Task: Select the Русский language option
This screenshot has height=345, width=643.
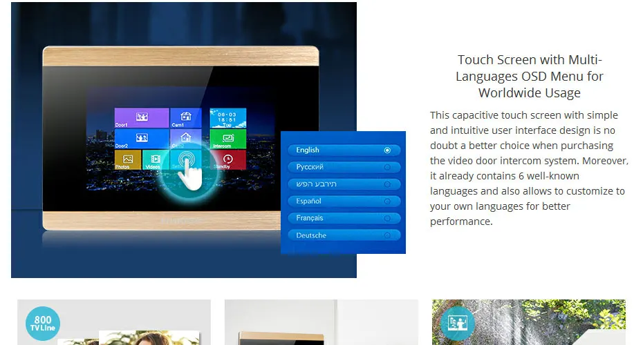Action: tap(344, 167)
